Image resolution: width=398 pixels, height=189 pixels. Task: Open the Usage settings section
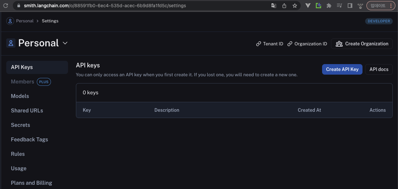coord(19,168)
